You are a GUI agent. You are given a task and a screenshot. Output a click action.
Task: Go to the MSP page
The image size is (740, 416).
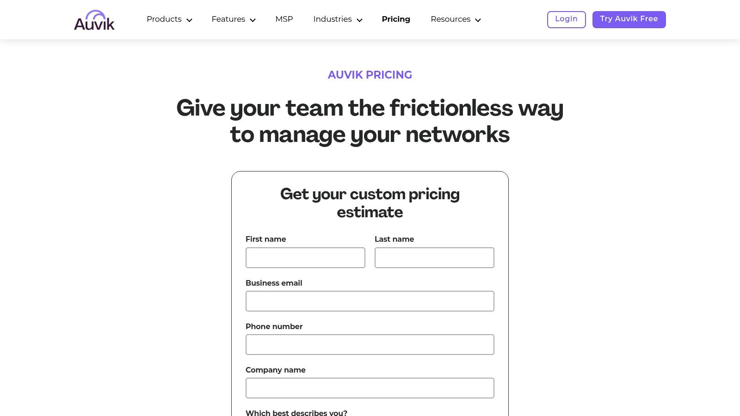[x=284, y=19]
